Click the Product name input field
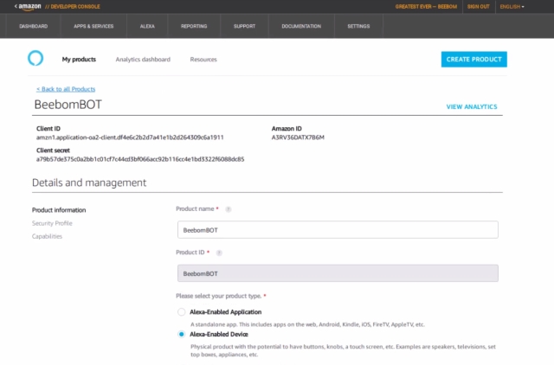554x365 pixels. click(338, 230)
